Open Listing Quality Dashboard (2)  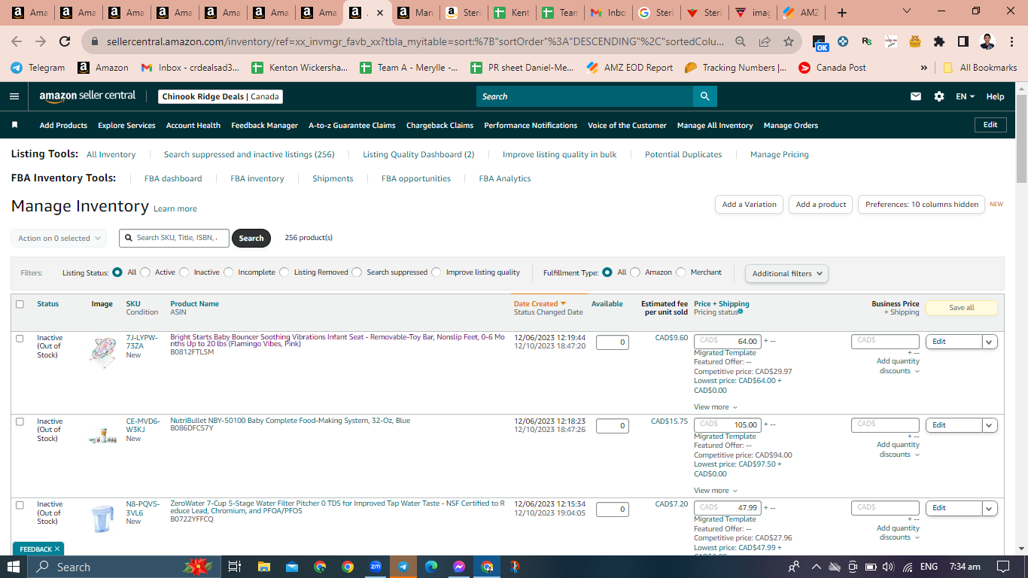click(x=418, y=154)
